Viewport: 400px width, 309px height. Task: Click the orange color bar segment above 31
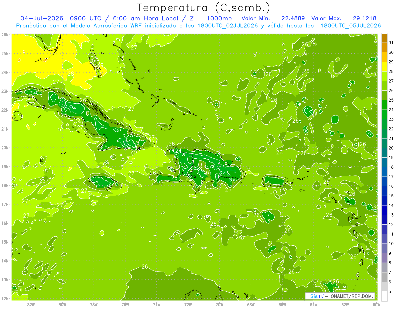[384, 38]
